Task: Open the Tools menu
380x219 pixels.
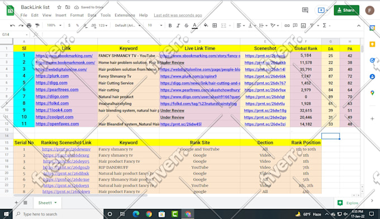Action: [106, 15]
